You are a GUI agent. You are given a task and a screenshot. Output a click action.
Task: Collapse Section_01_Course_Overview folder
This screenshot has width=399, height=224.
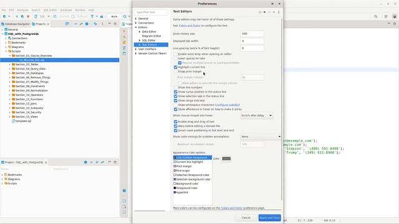pyautogui.click(x=10, y=55)
